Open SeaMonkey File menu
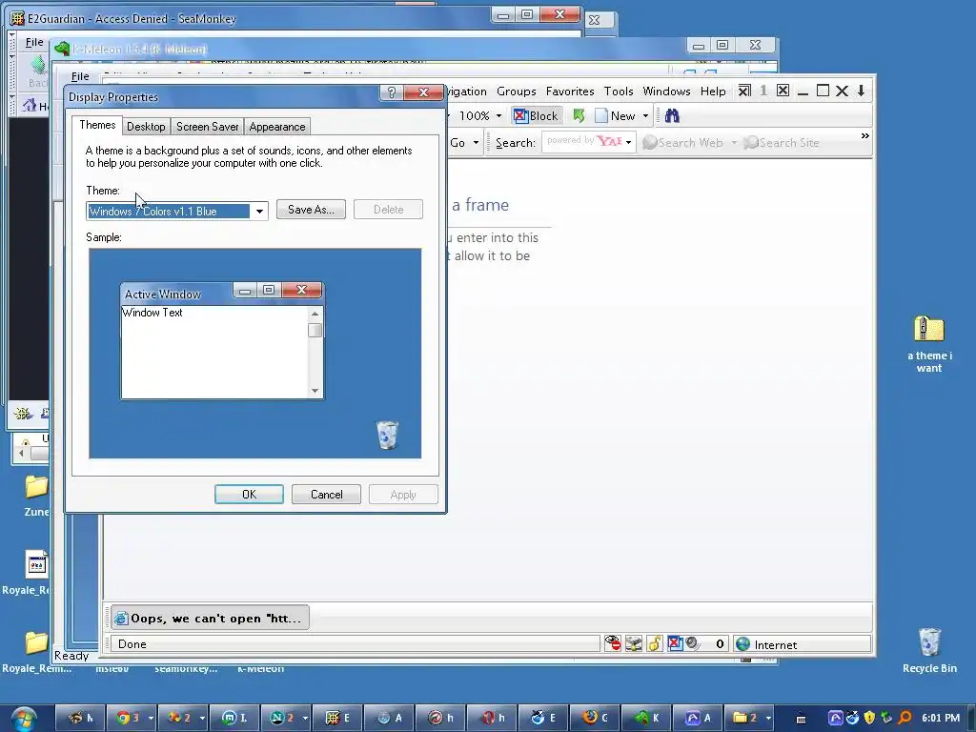Screen dimensions: 976x732 (34, 42)
